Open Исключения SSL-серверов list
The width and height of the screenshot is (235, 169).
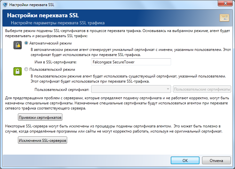tap(43, 140)
